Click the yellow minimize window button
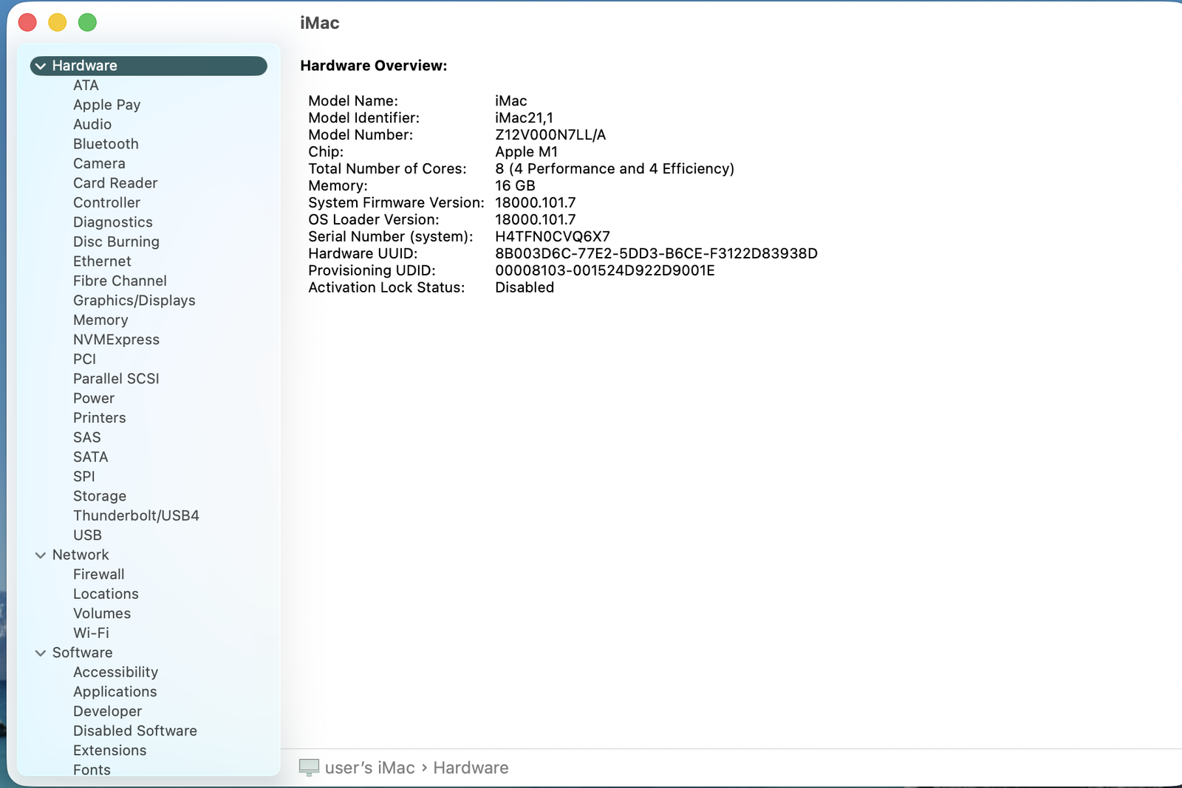Screen dimensions: 1182x788 (58, 23)
